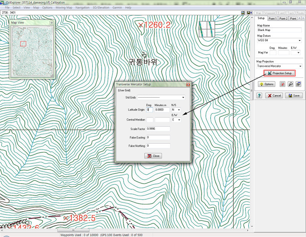Switch to the Point 2 tab
Screen dimensions: 306x237
pyautogui.click(x=283, y=18)
